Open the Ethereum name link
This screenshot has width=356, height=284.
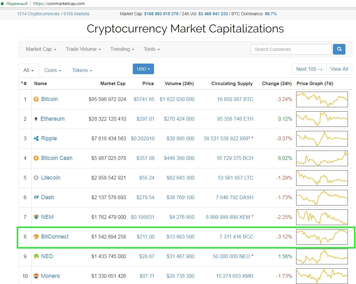tap(52, 119)
